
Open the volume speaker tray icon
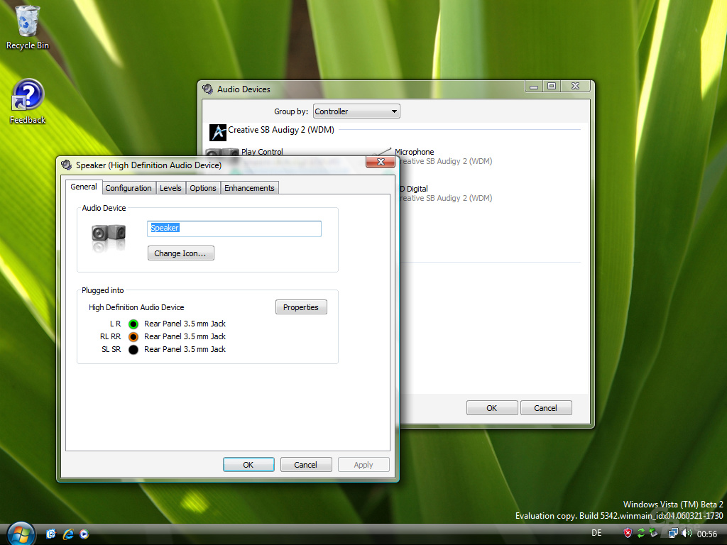point(687,533)
